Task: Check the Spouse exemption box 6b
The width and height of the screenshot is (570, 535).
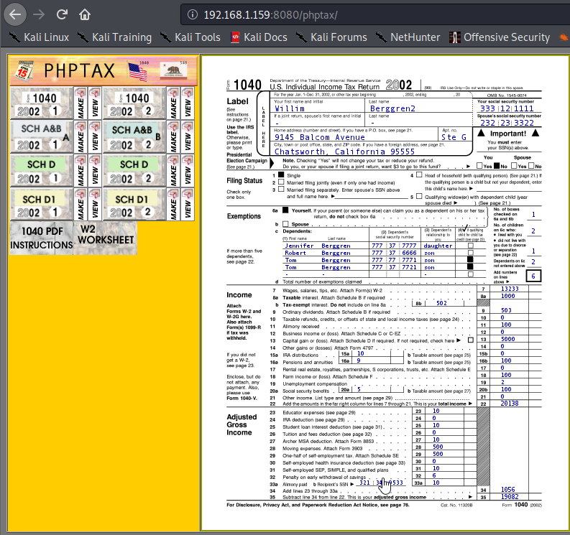Action: pyautogui.click(x=285, y=224)
